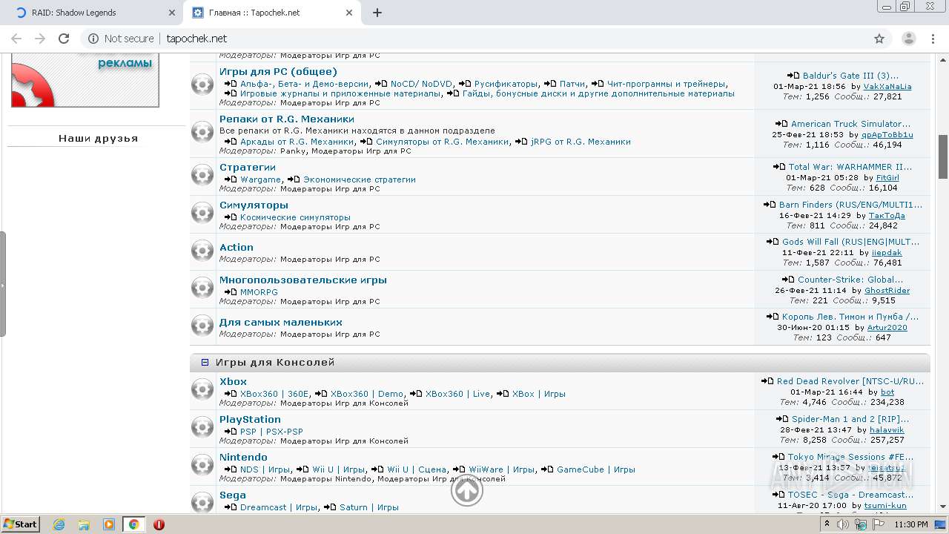Close the RAID: Shadow Legends tab
Viewport: 949px width, 534px height.
click(x=172, y=13)
